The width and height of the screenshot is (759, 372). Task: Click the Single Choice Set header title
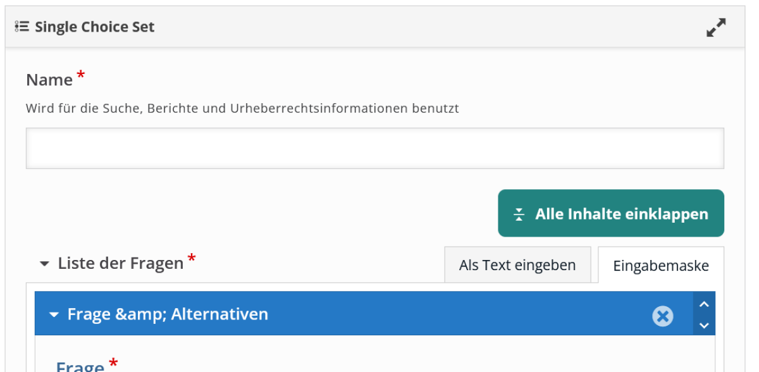pyautogui.click(x=94, y=27)
